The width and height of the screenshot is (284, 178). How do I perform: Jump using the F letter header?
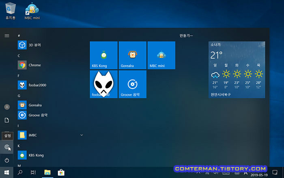pyautogui.click(x=19, y=76)
